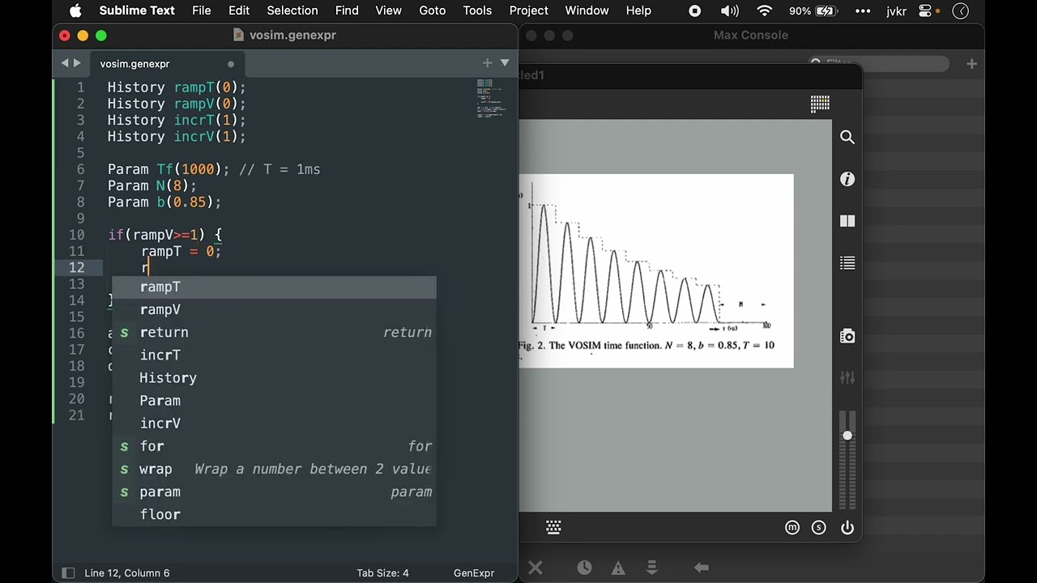Image resolution: width=1037 pixels, height=583 pixels.
Task: Open the GenExpr syntax selector
Action: pyautogui.click(x=474, y=572)
